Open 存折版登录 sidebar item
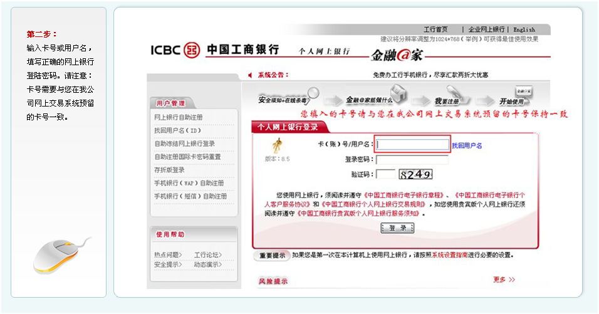 169,170
